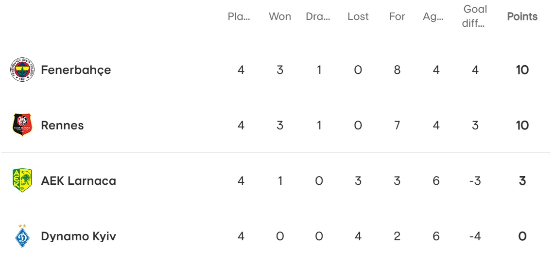Select the Points column header
555x269 pixels.
pos(522,17)
